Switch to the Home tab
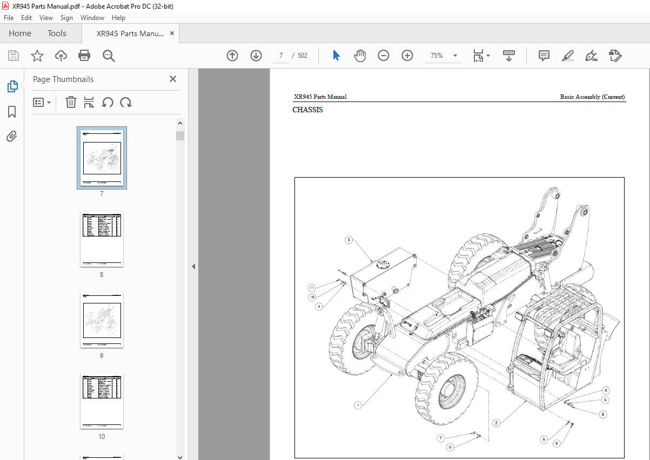 (20, 33)
